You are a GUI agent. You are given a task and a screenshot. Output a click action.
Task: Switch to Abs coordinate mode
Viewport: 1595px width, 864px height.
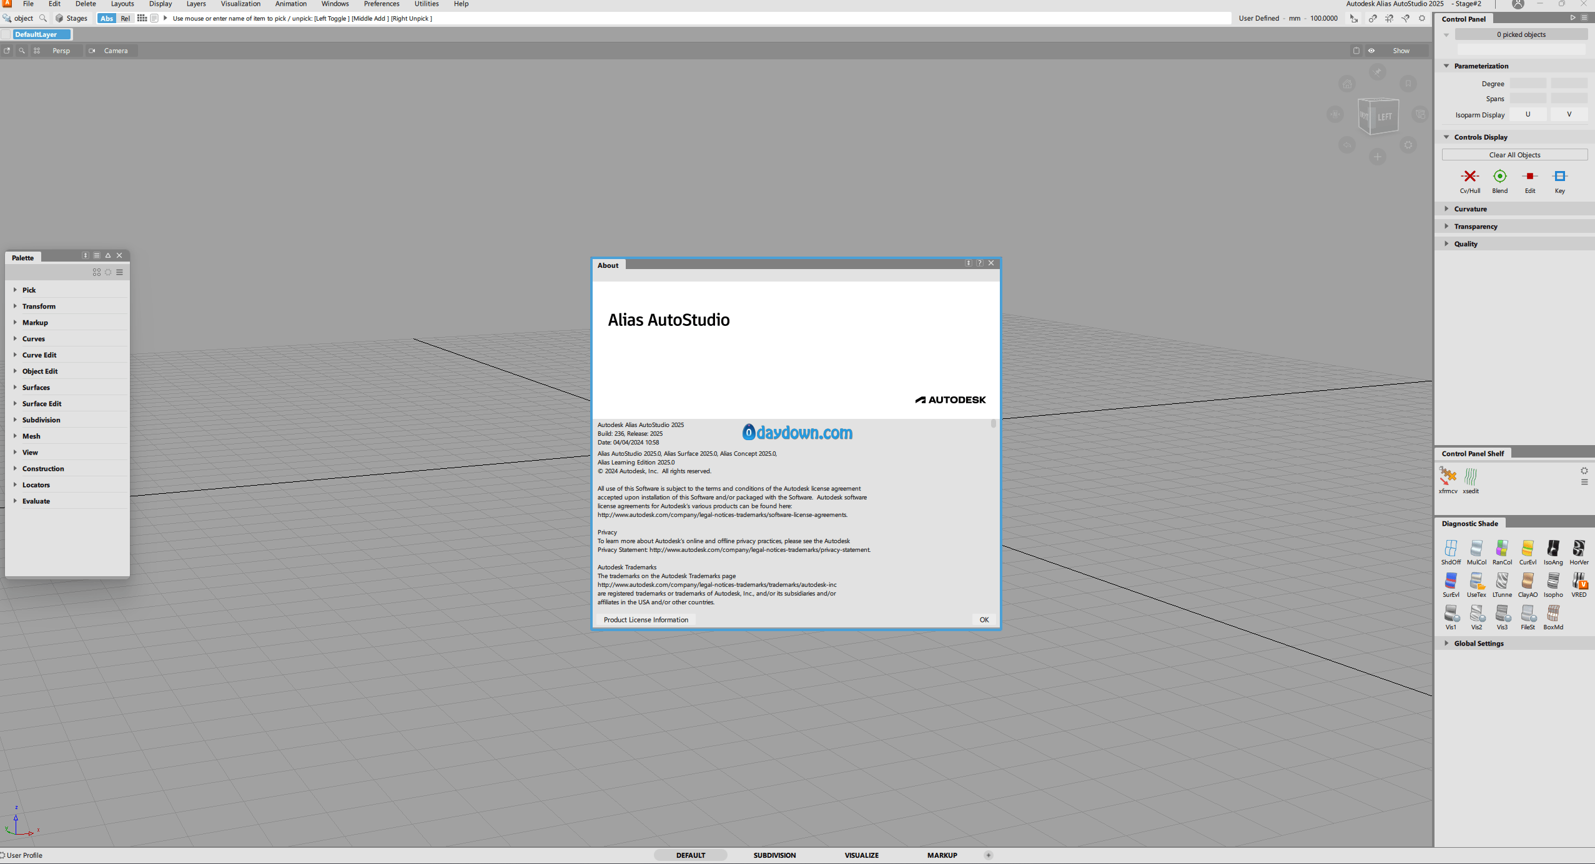pyautogui.click(x=107, y=18)
